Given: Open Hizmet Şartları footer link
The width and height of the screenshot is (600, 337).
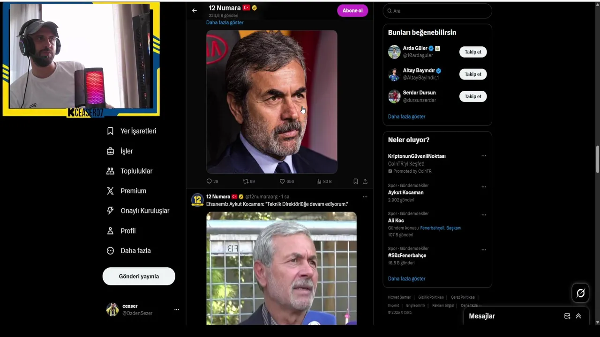Looking at the screenshot, I should click(x=399, y=297).
